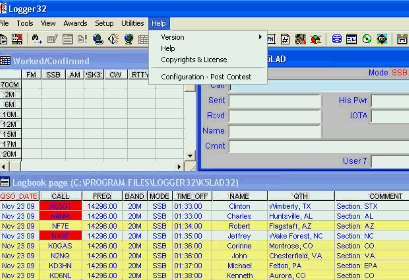
Task: Click the FN function keys icon
Action: [x=271, y=39]
